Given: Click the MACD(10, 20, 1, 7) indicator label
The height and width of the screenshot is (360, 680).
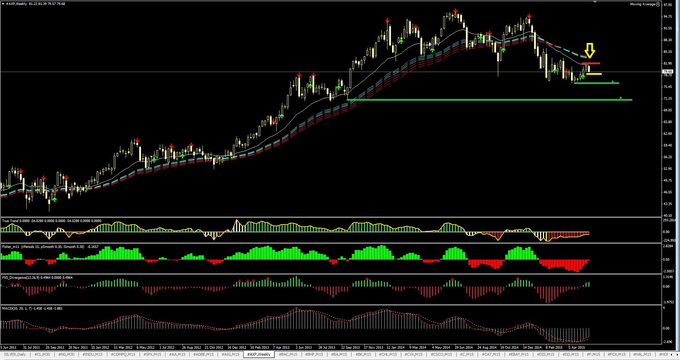Looking at the screenshot, I should (32, 308).
